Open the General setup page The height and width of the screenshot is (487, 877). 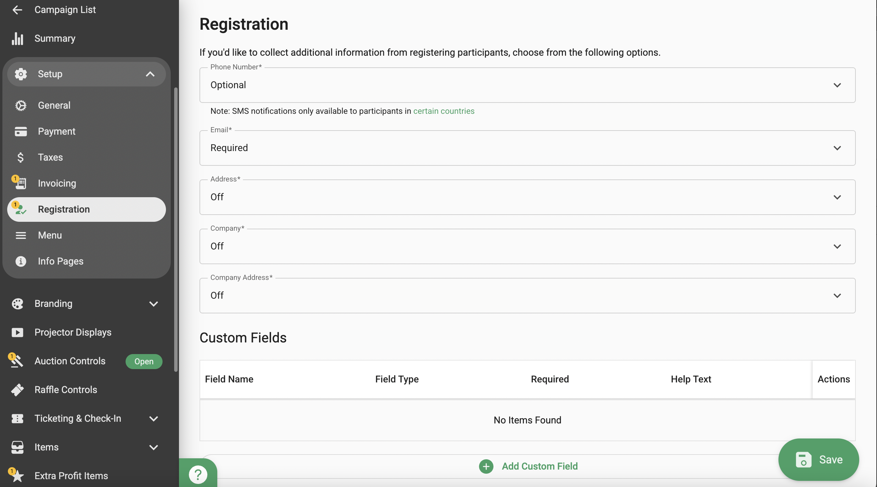coord(54,106)
